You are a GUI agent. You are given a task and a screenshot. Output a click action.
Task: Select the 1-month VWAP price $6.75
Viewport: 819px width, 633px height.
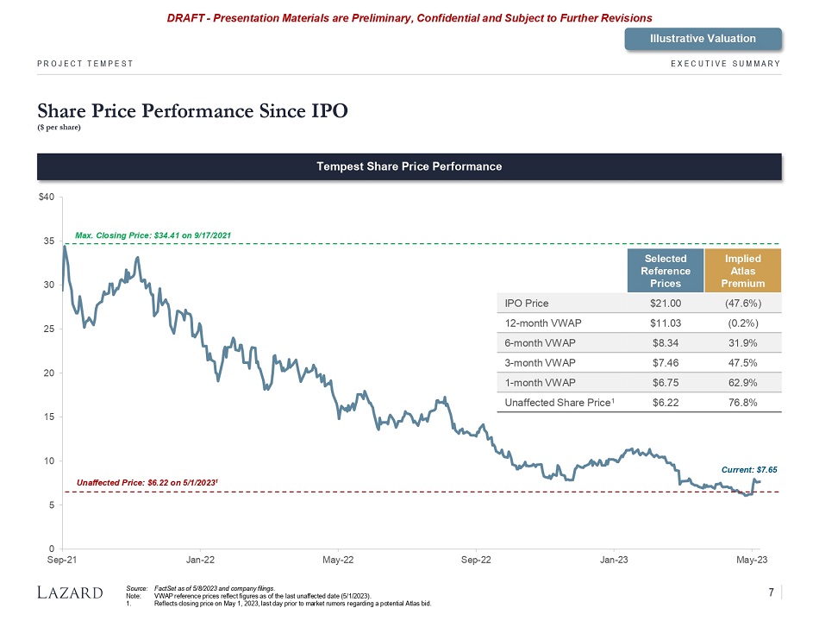[x=666, y=382]
